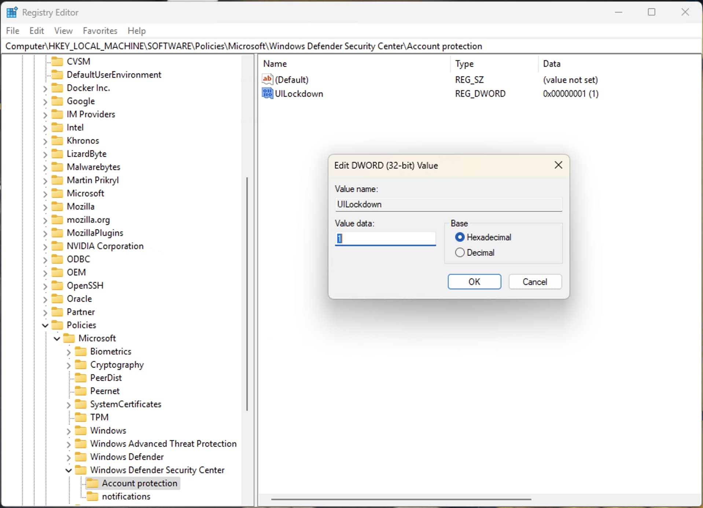The width and height of the screenshot is (703, 508).
Task: Open the Favorites menu
Action: [x=100, y=31]
